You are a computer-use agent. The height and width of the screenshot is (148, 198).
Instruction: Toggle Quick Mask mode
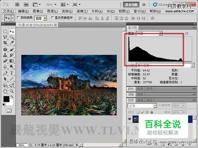click(x=9, y=110)
